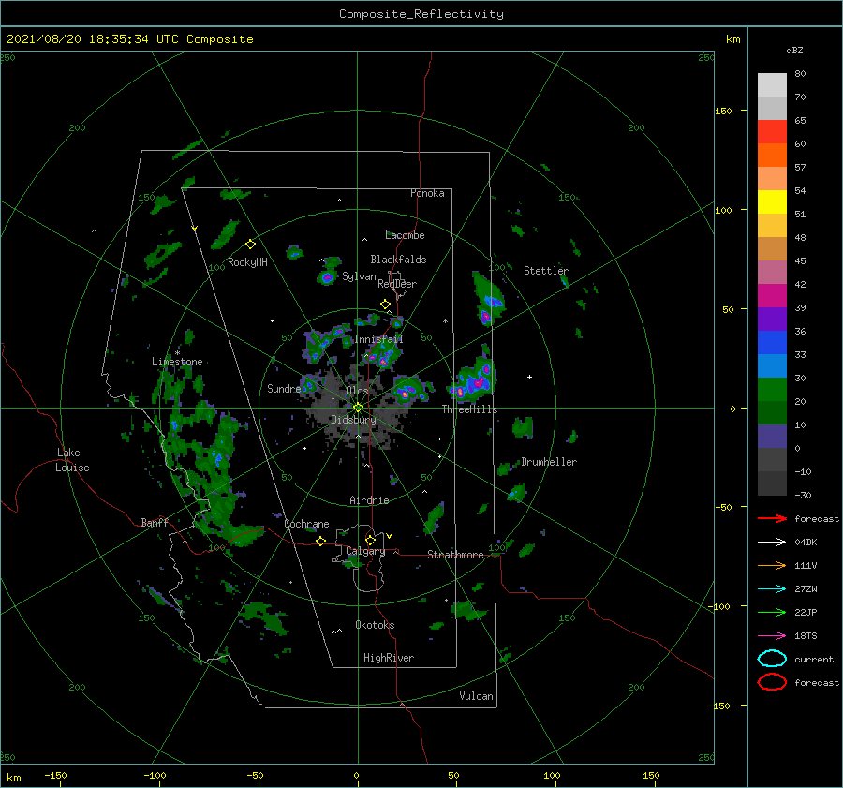The width and height of the screenshot is (843, 788).
Task: Click the yellow diamond marker above Calgary label
Action: pos(370,540)
